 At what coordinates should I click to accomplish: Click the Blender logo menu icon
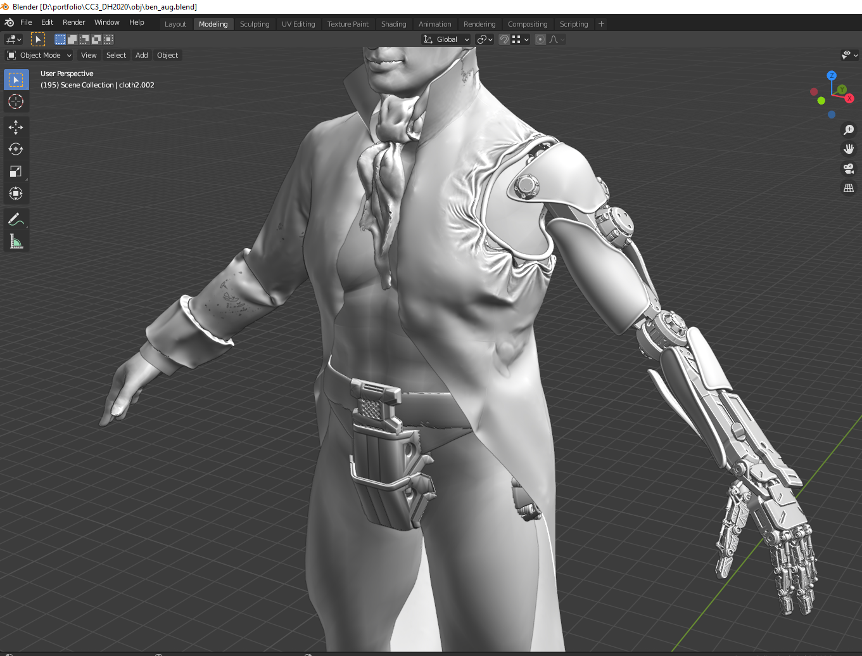point(9,22)
